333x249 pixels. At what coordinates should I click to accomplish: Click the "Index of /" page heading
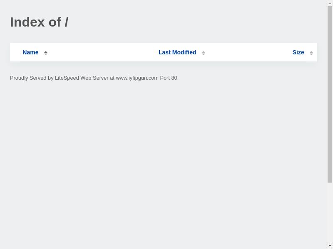coord(39,22)
